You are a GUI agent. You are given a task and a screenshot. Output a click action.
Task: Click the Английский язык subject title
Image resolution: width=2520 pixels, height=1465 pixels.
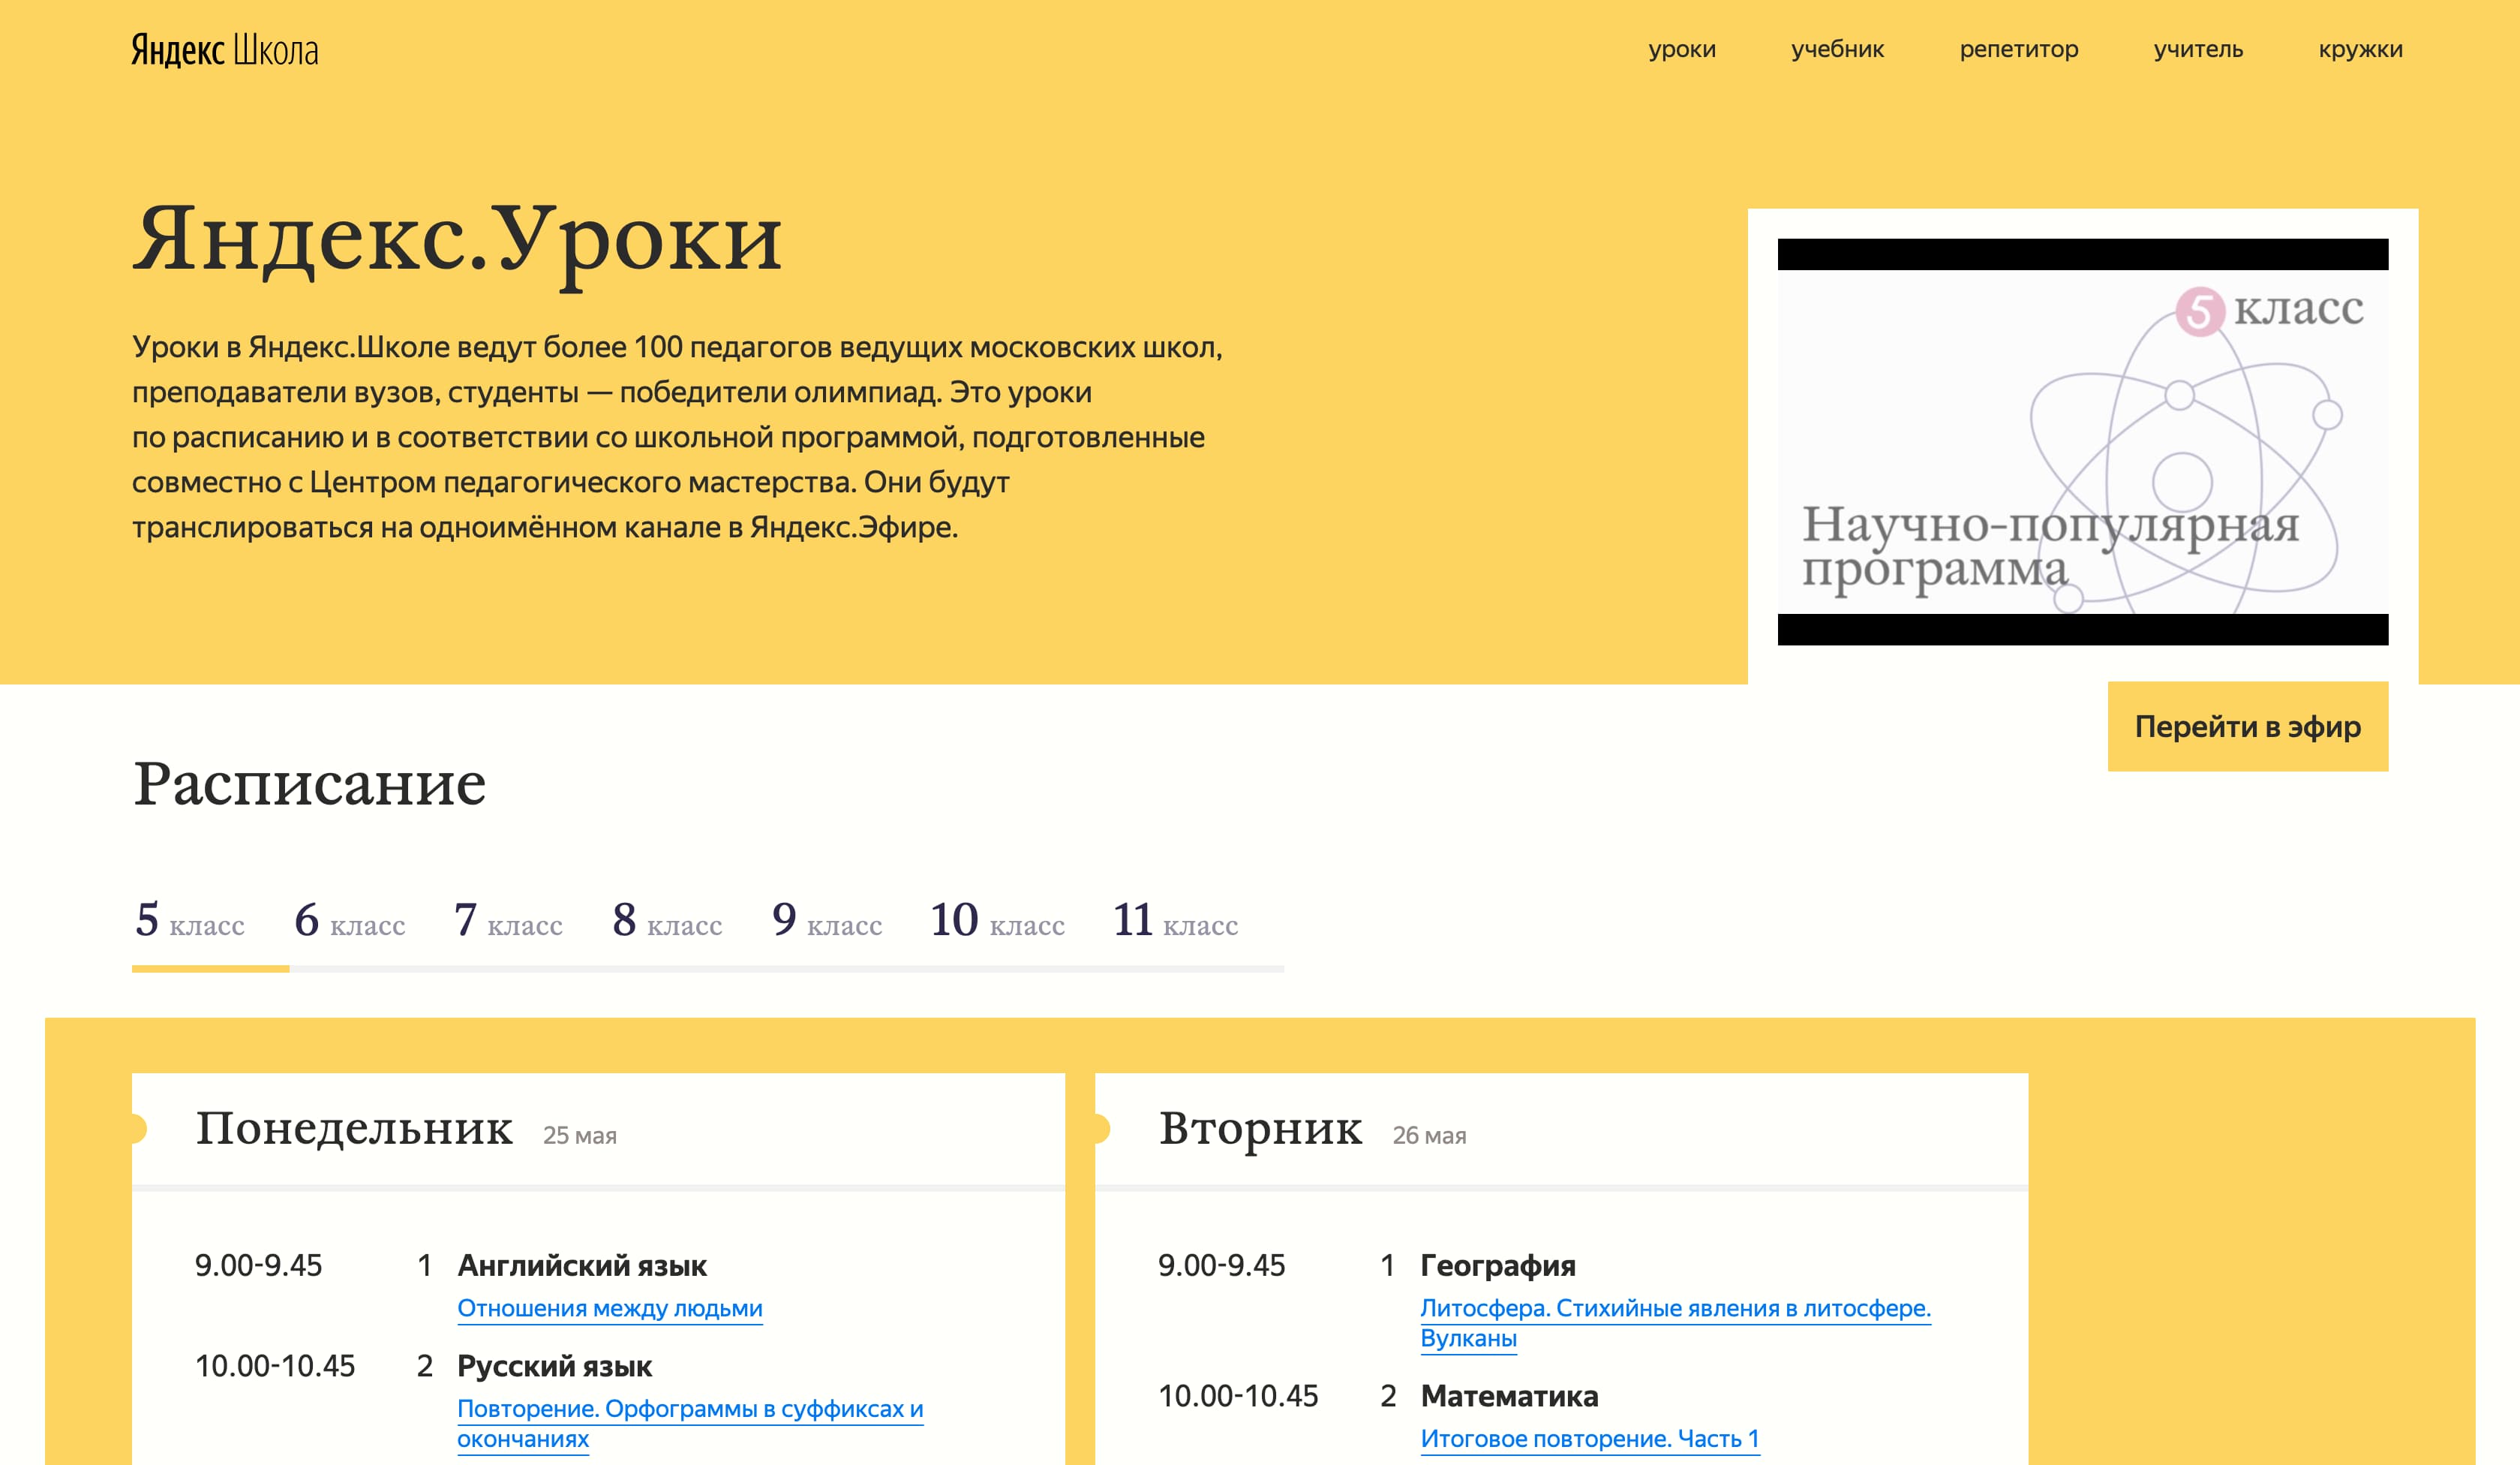582,1266
